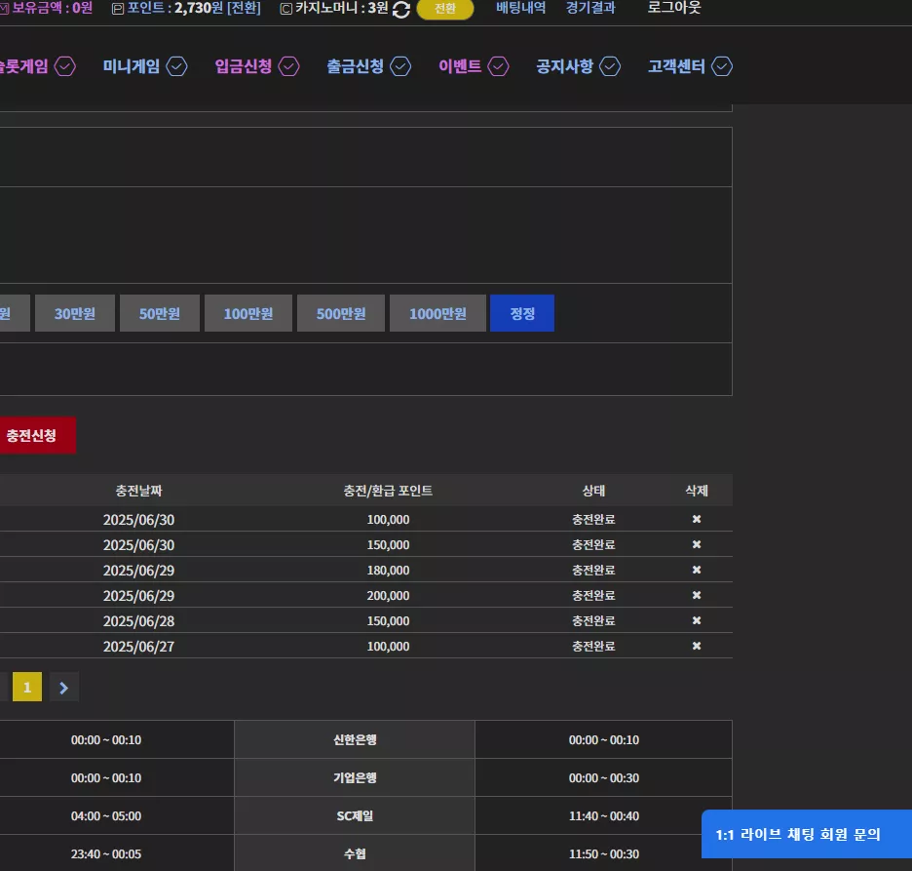
Task: Click the 상태 column header
Action: click(x=593, y=491)
